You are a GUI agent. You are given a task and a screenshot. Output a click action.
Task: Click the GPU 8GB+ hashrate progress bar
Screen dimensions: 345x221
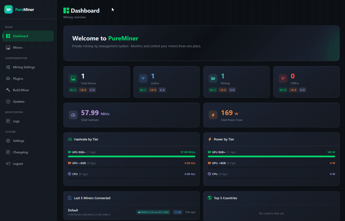pyautogui.click(x=131, y=156)
